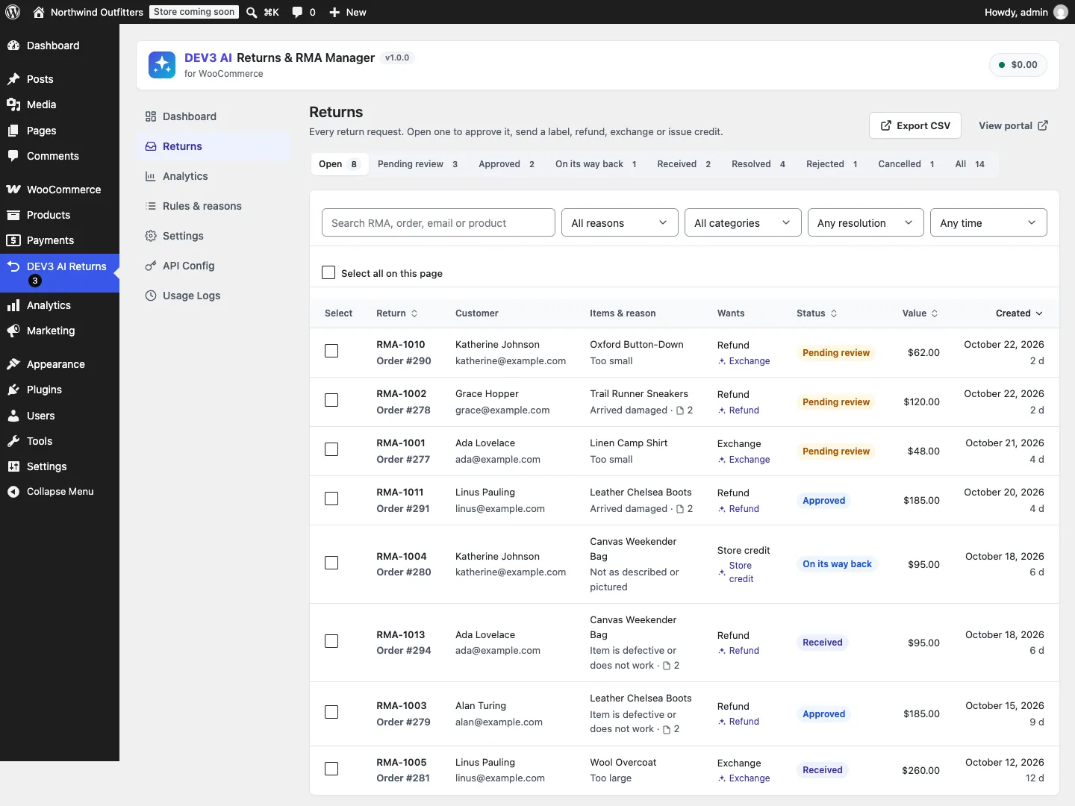Expand the Any resolution dropdown
The image size is (1075, 806).
coord(866,222)
